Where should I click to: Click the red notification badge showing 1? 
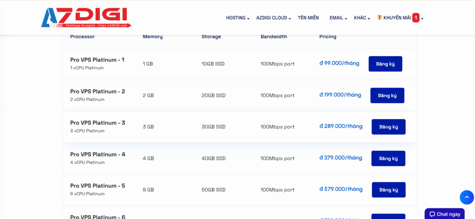[x=416, y=18]
